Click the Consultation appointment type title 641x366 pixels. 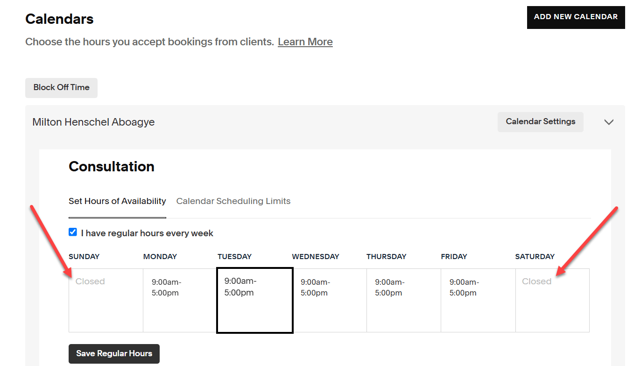coord(112,167)
